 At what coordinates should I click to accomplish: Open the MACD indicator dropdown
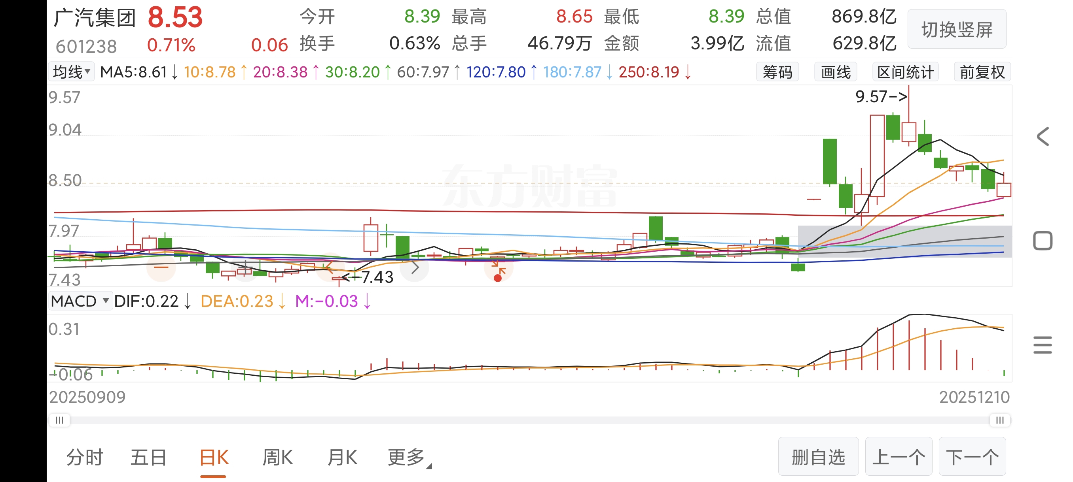[x=80, y=301]
